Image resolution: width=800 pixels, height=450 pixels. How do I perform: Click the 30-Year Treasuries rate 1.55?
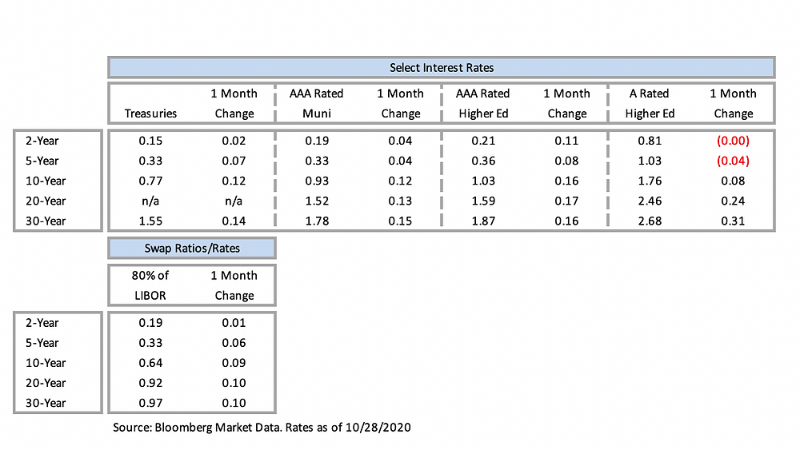150,221
